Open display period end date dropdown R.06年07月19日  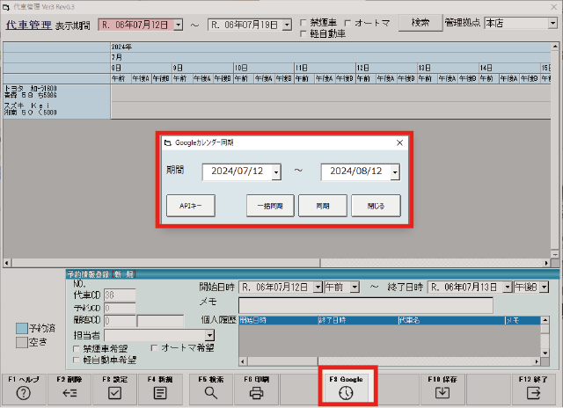pyautogui.click(x=287, y=25)
